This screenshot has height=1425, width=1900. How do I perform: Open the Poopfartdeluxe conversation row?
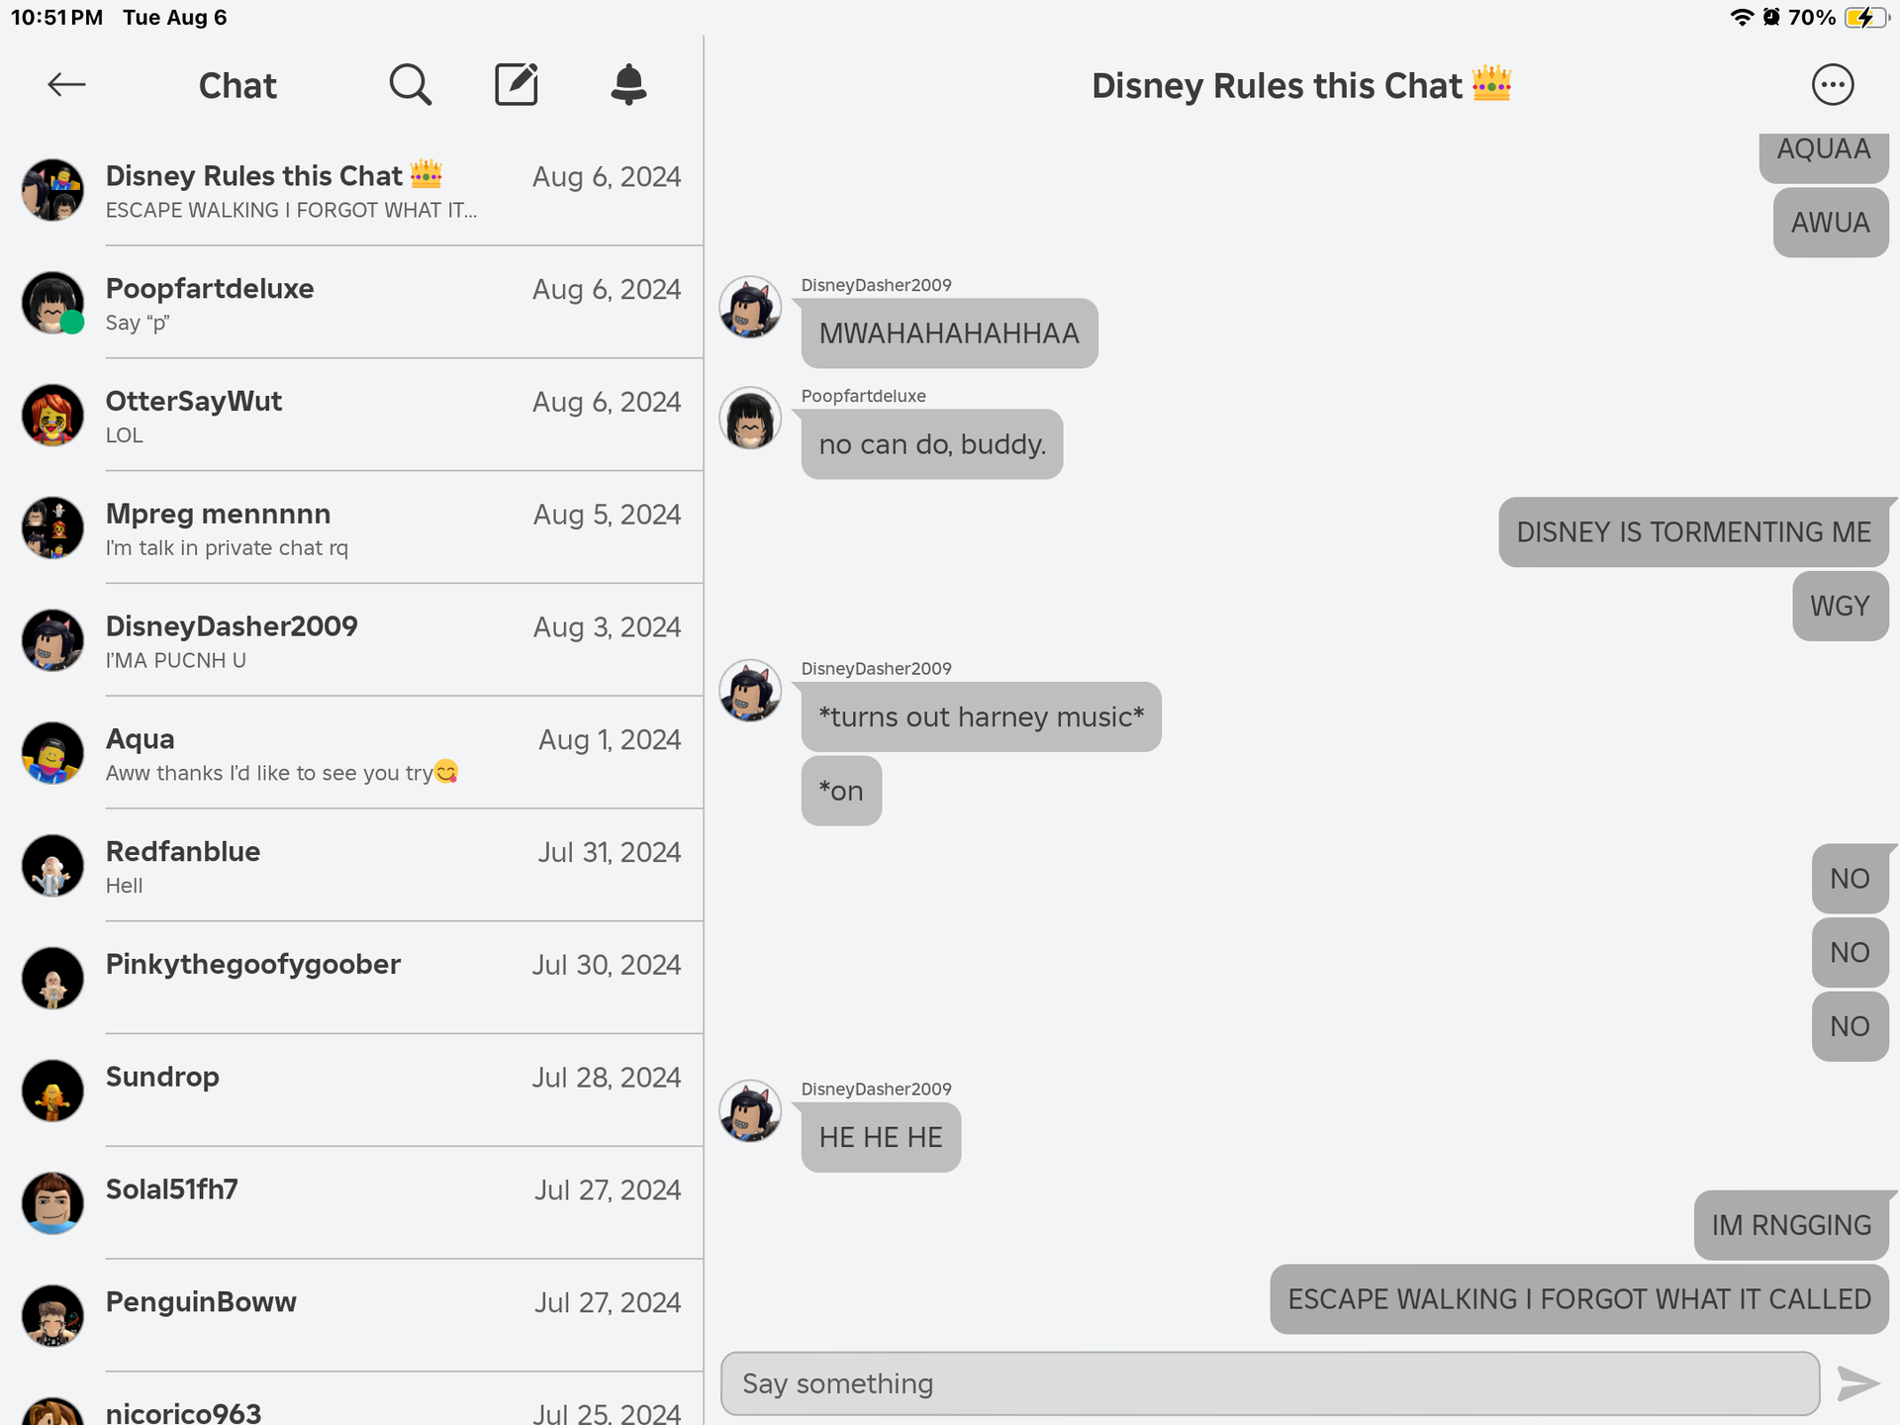click(x=351, y=303)
